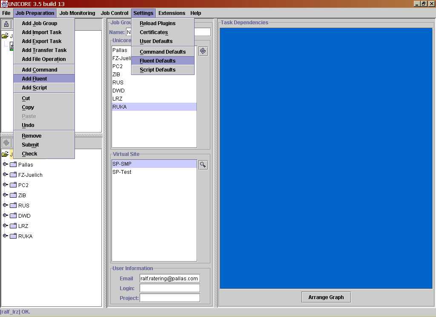Click the RUS folder icon in tree

click(13, 205)
